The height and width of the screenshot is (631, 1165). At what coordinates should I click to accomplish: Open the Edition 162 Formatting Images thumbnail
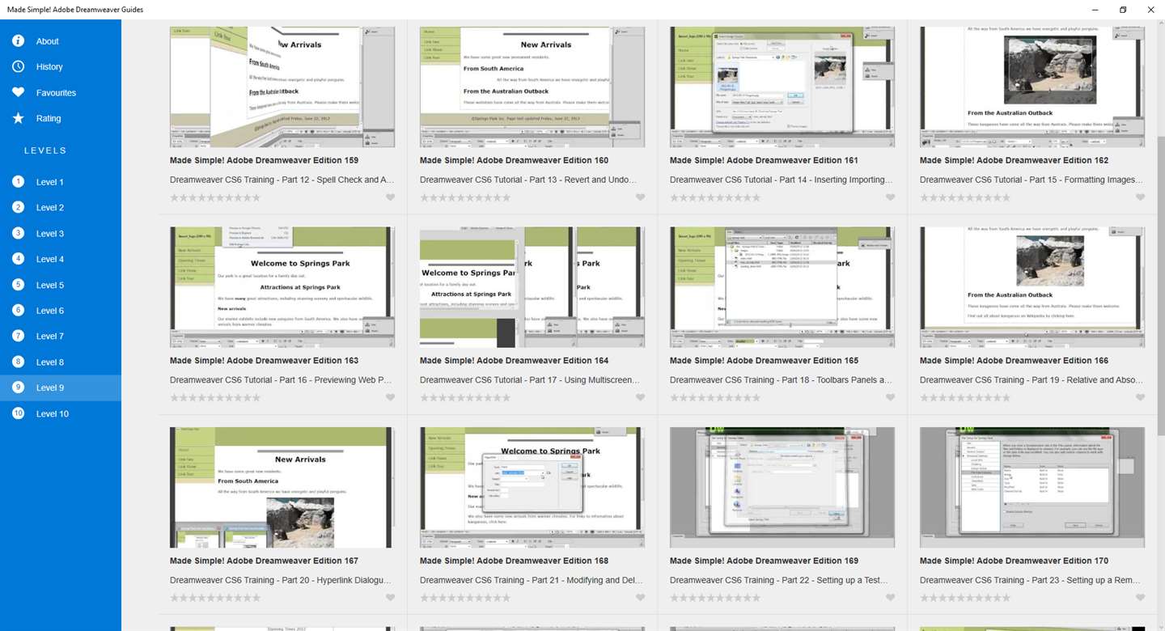[1032, 87]
